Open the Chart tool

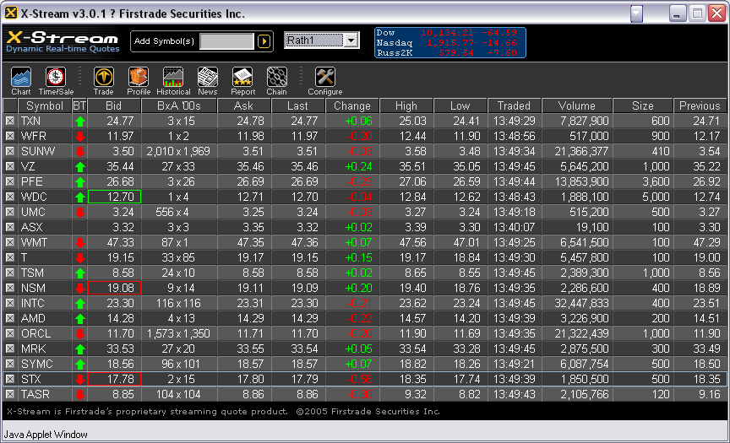(21, 81)
